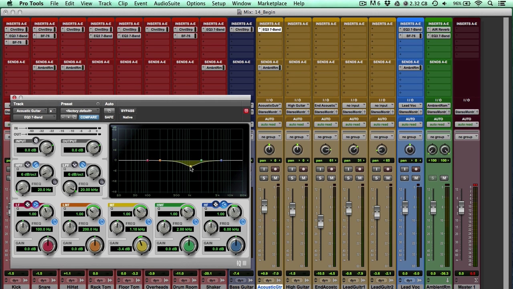This screenshot has height=289, width=513.
Task: Click the red target icon in EQ plugin header
Action: coord(246,111)
